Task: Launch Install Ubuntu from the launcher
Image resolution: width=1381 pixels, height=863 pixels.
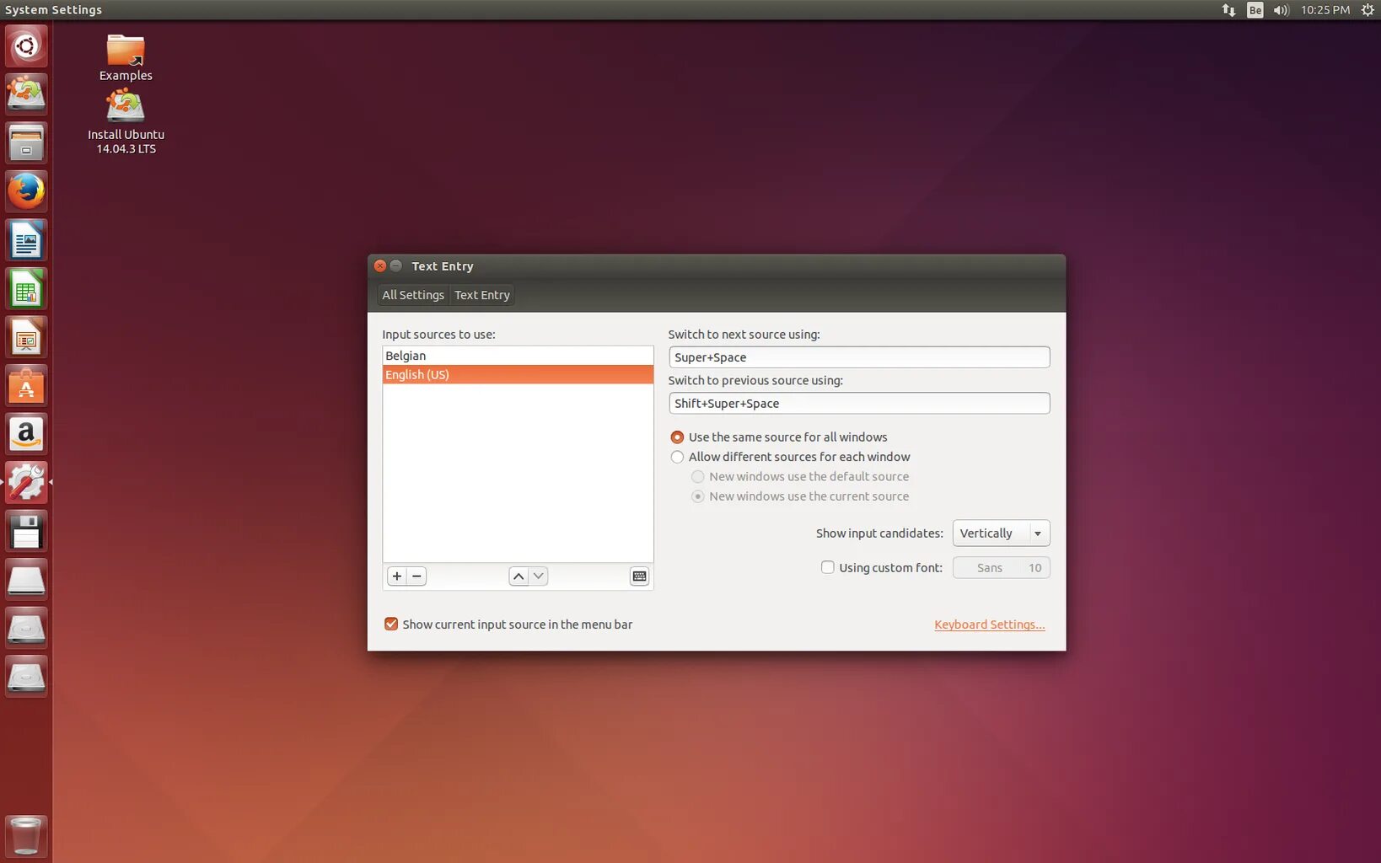Action: tap(26, 94)
